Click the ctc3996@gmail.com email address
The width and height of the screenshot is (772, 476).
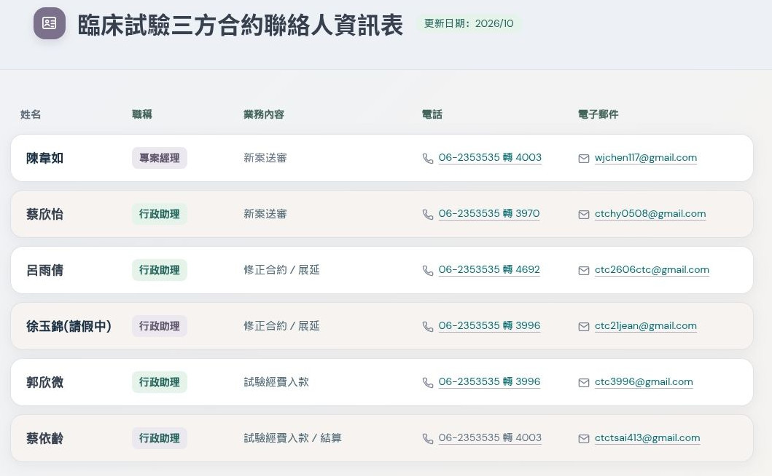644,382
